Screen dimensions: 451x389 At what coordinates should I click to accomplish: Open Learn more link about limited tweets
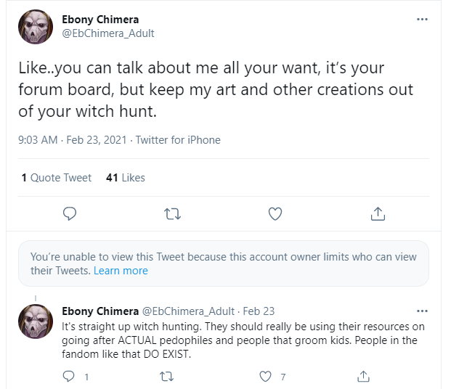pos(121,271)
